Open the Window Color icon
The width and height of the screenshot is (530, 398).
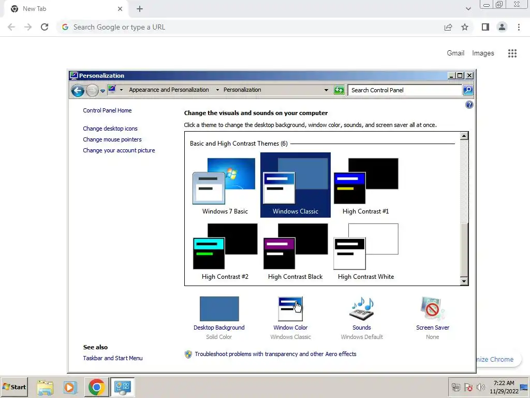point(290,309)
